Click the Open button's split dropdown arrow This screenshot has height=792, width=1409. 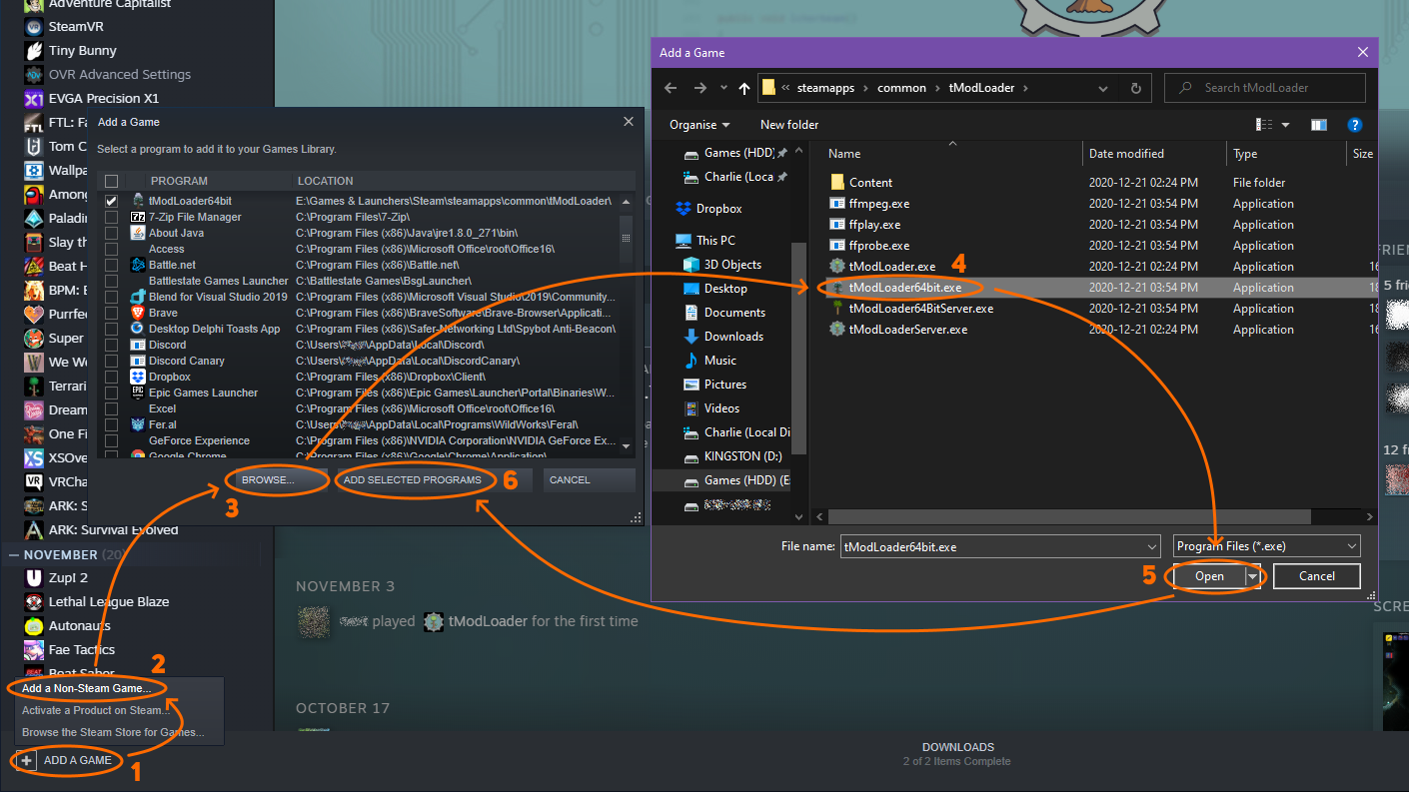(x=1253, y=576)
